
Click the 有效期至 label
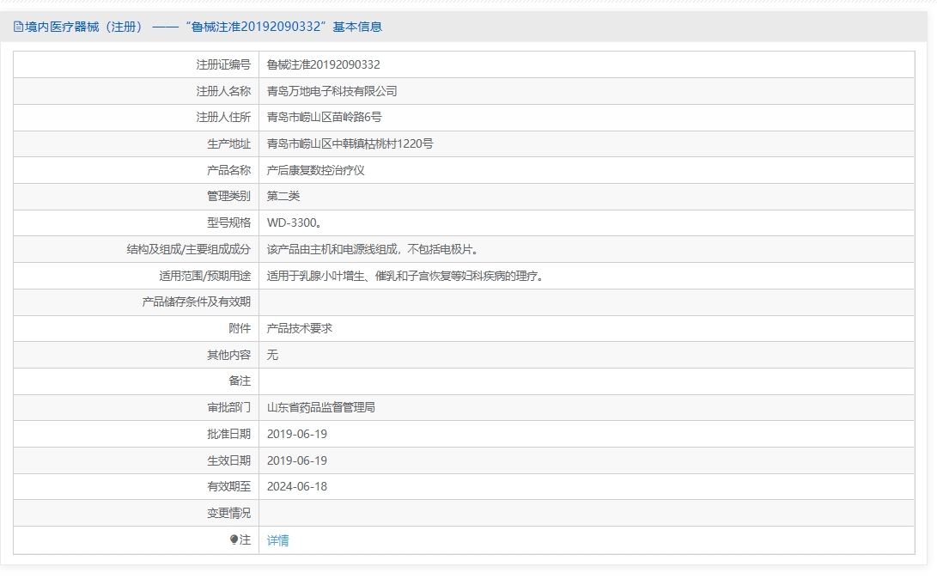228,486
